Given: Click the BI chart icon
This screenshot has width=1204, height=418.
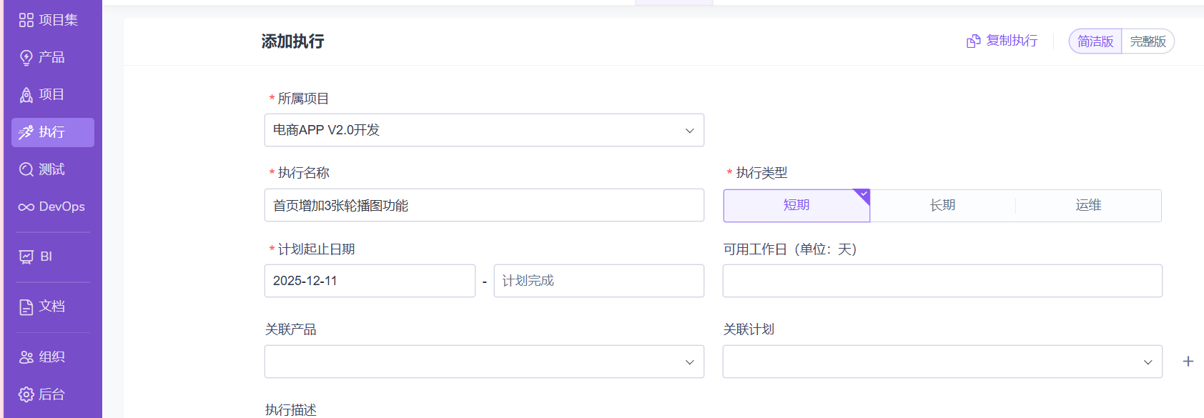Looking at the screenshot, I should click(x=26, y=257).
